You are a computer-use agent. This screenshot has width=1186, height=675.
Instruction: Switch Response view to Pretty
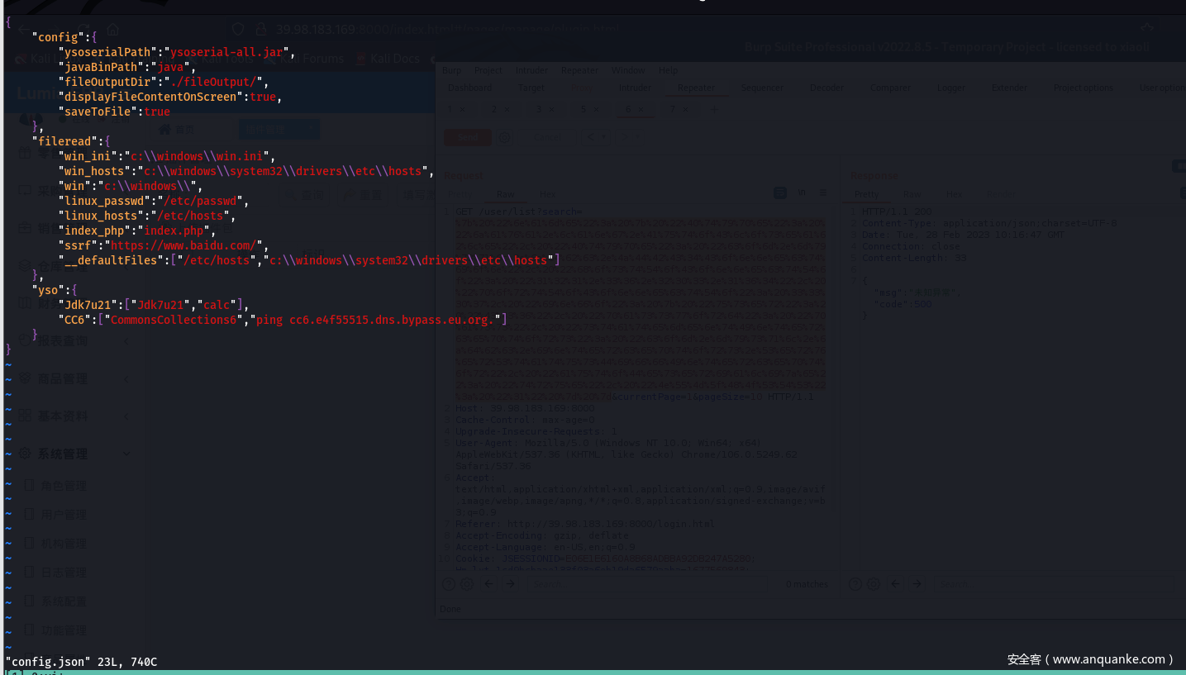click(867, 194)
